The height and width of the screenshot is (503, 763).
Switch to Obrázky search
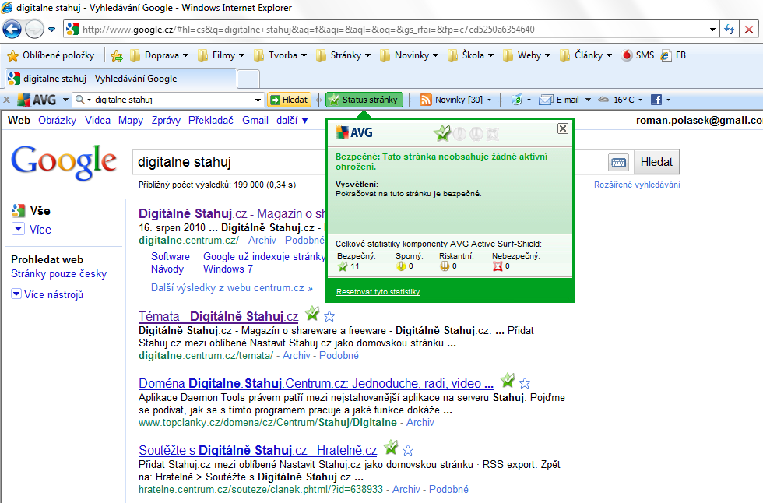(x=58, y=120)
